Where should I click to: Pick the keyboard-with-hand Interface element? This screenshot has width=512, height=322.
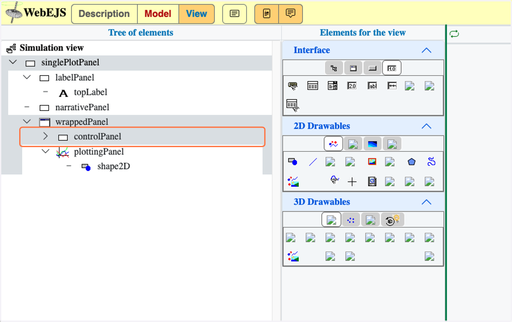[292, 86]
